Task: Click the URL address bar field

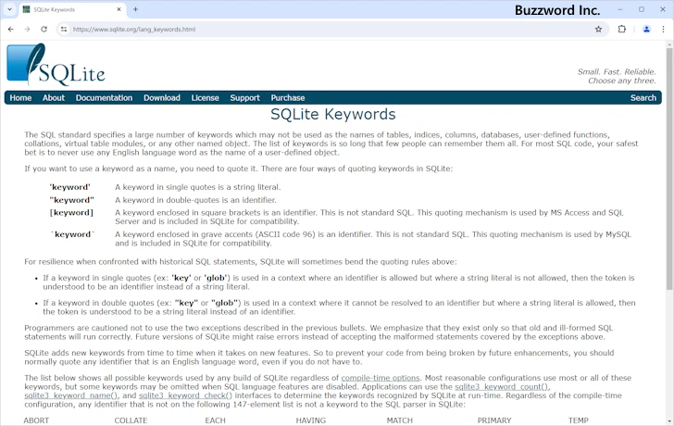Action: pyautogui.click(x=324, y=29)
